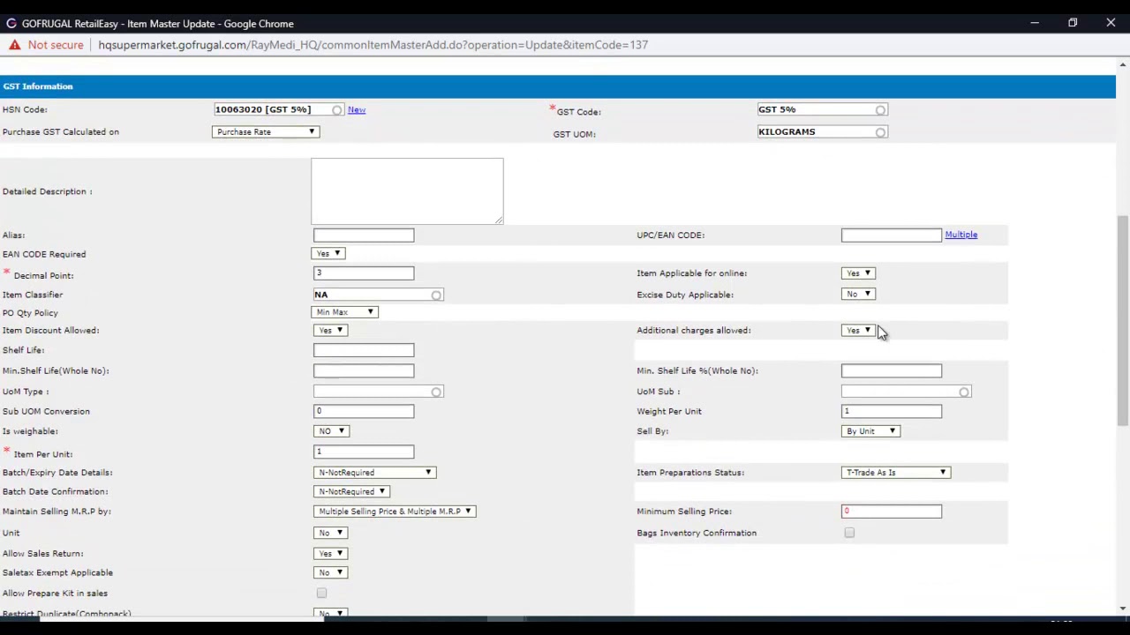Open the Sell By dropdown
This screenshot has width=1130, height=635.
coord(870,431)
